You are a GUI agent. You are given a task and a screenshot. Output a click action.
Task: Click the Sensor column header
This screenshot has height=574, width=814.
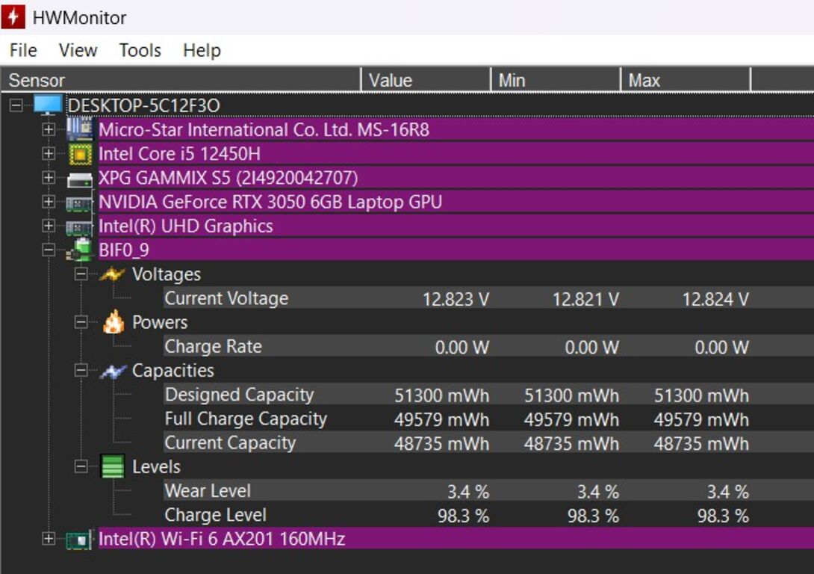point(181,80)
